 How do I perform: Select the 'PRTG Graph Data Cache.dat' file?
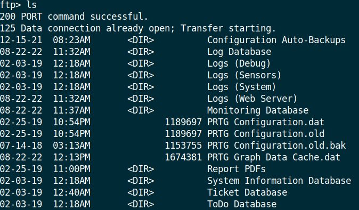(274, 157)
